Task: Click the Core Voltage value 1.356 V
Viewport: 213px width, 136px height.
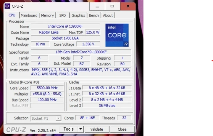Action: [x=88, y=44]
